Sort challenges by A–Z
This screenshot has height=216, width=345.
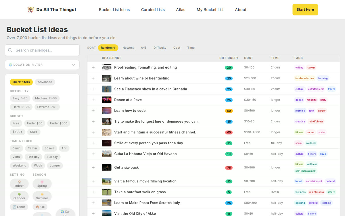pyautogui.click(x=143, y=48)
